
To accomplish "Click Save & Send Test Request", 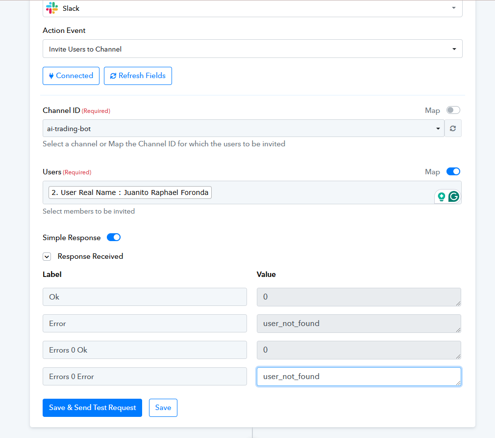I will pyautogui.click(x=92, y=408).
